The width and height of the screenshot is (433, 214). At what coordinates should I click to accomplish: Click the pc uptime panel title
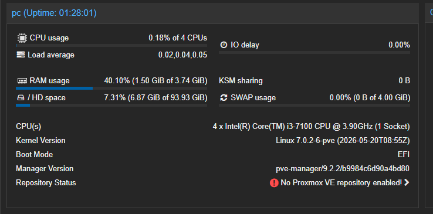[x=54, y=13]
